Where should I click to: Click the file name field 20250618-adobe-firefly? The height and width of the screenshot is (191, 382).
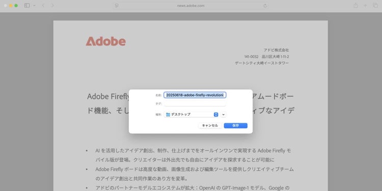pyautogui.click(x=195, y=95)
